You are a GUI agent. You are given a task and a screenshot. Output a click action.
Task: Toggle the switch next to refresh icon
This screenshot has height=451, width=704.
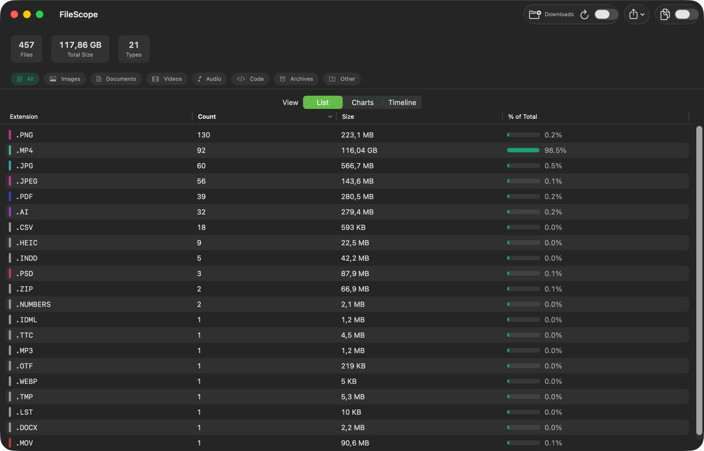pyautogui.click(x=605, y=14)
